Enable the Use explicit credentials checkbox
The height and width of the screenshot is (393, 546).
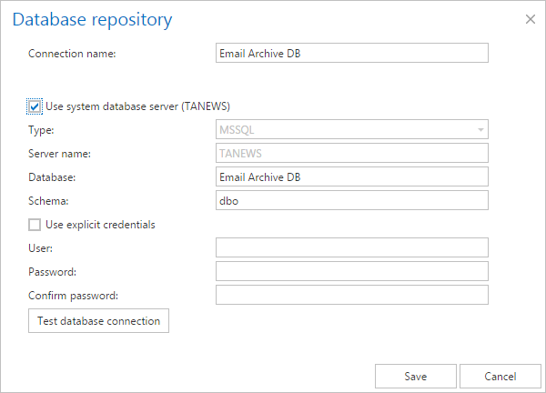pos(35,224)
